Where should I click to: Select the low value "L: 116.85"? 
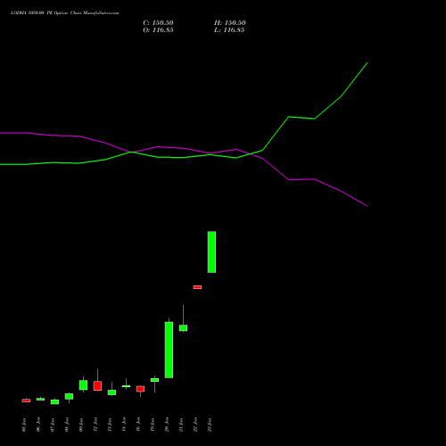[229, 30]
